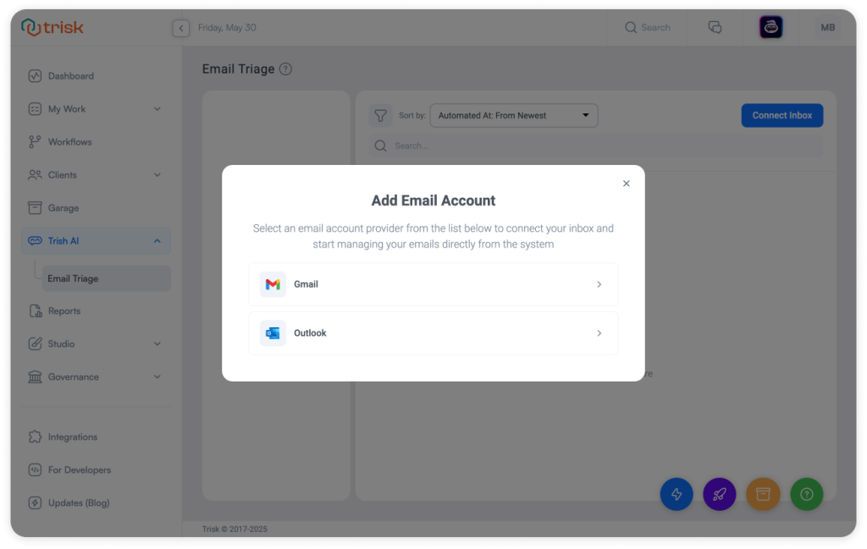Open For Developers from the sidebar
Screen dimensions: 867x549
[x=96, y=470]
